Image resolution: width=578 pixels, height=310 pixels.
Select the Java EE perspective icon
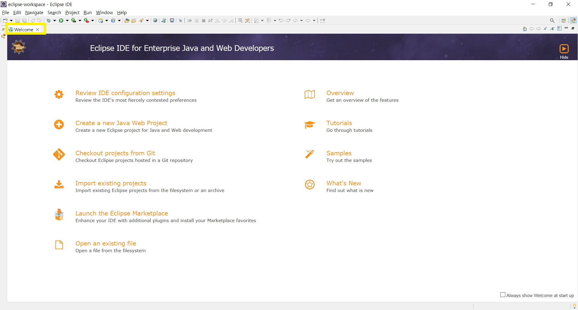click(x=573, y=20)
